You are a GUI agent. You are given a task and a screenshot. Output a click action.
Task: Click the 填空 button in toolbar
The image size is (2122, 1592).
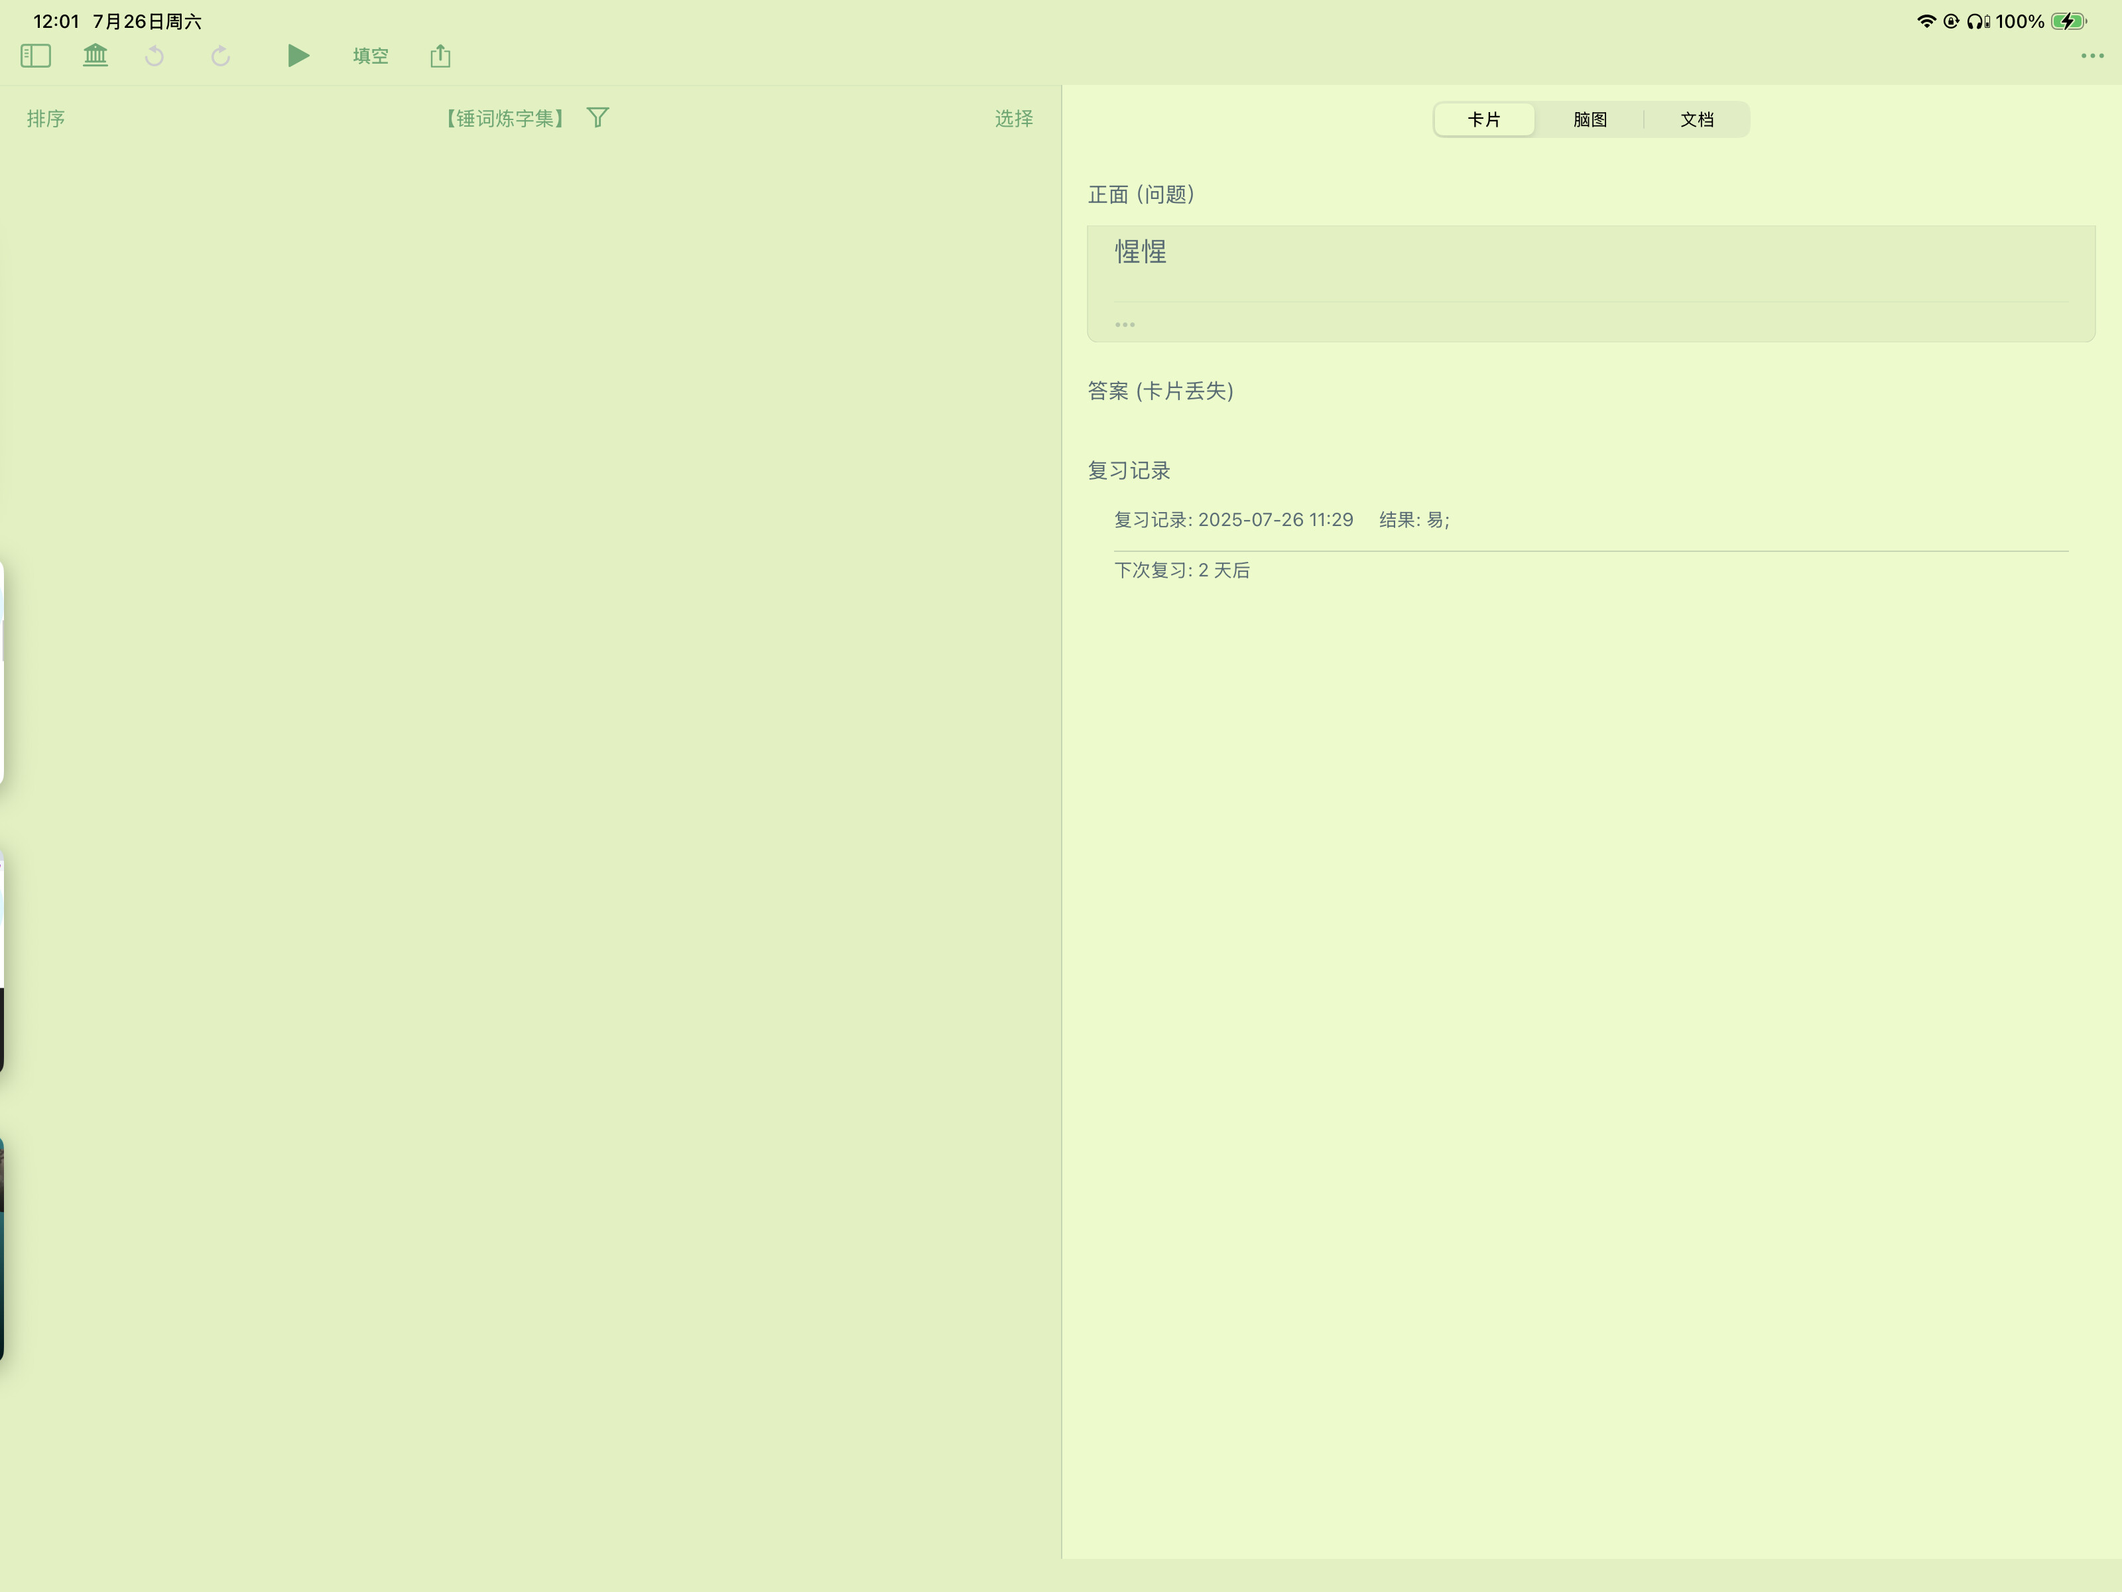[x=370, y=56]
